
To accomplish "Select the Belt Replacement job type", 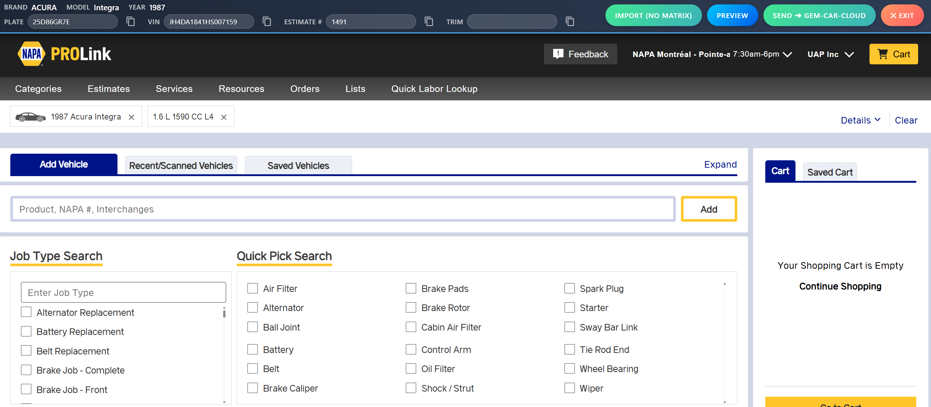I will tap(26, 351).
